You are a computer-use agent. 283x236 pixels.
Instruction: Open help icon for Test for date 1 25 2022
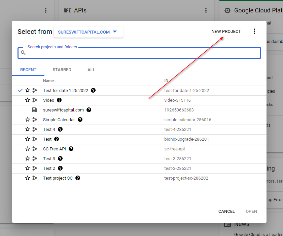tap(93, 90)
